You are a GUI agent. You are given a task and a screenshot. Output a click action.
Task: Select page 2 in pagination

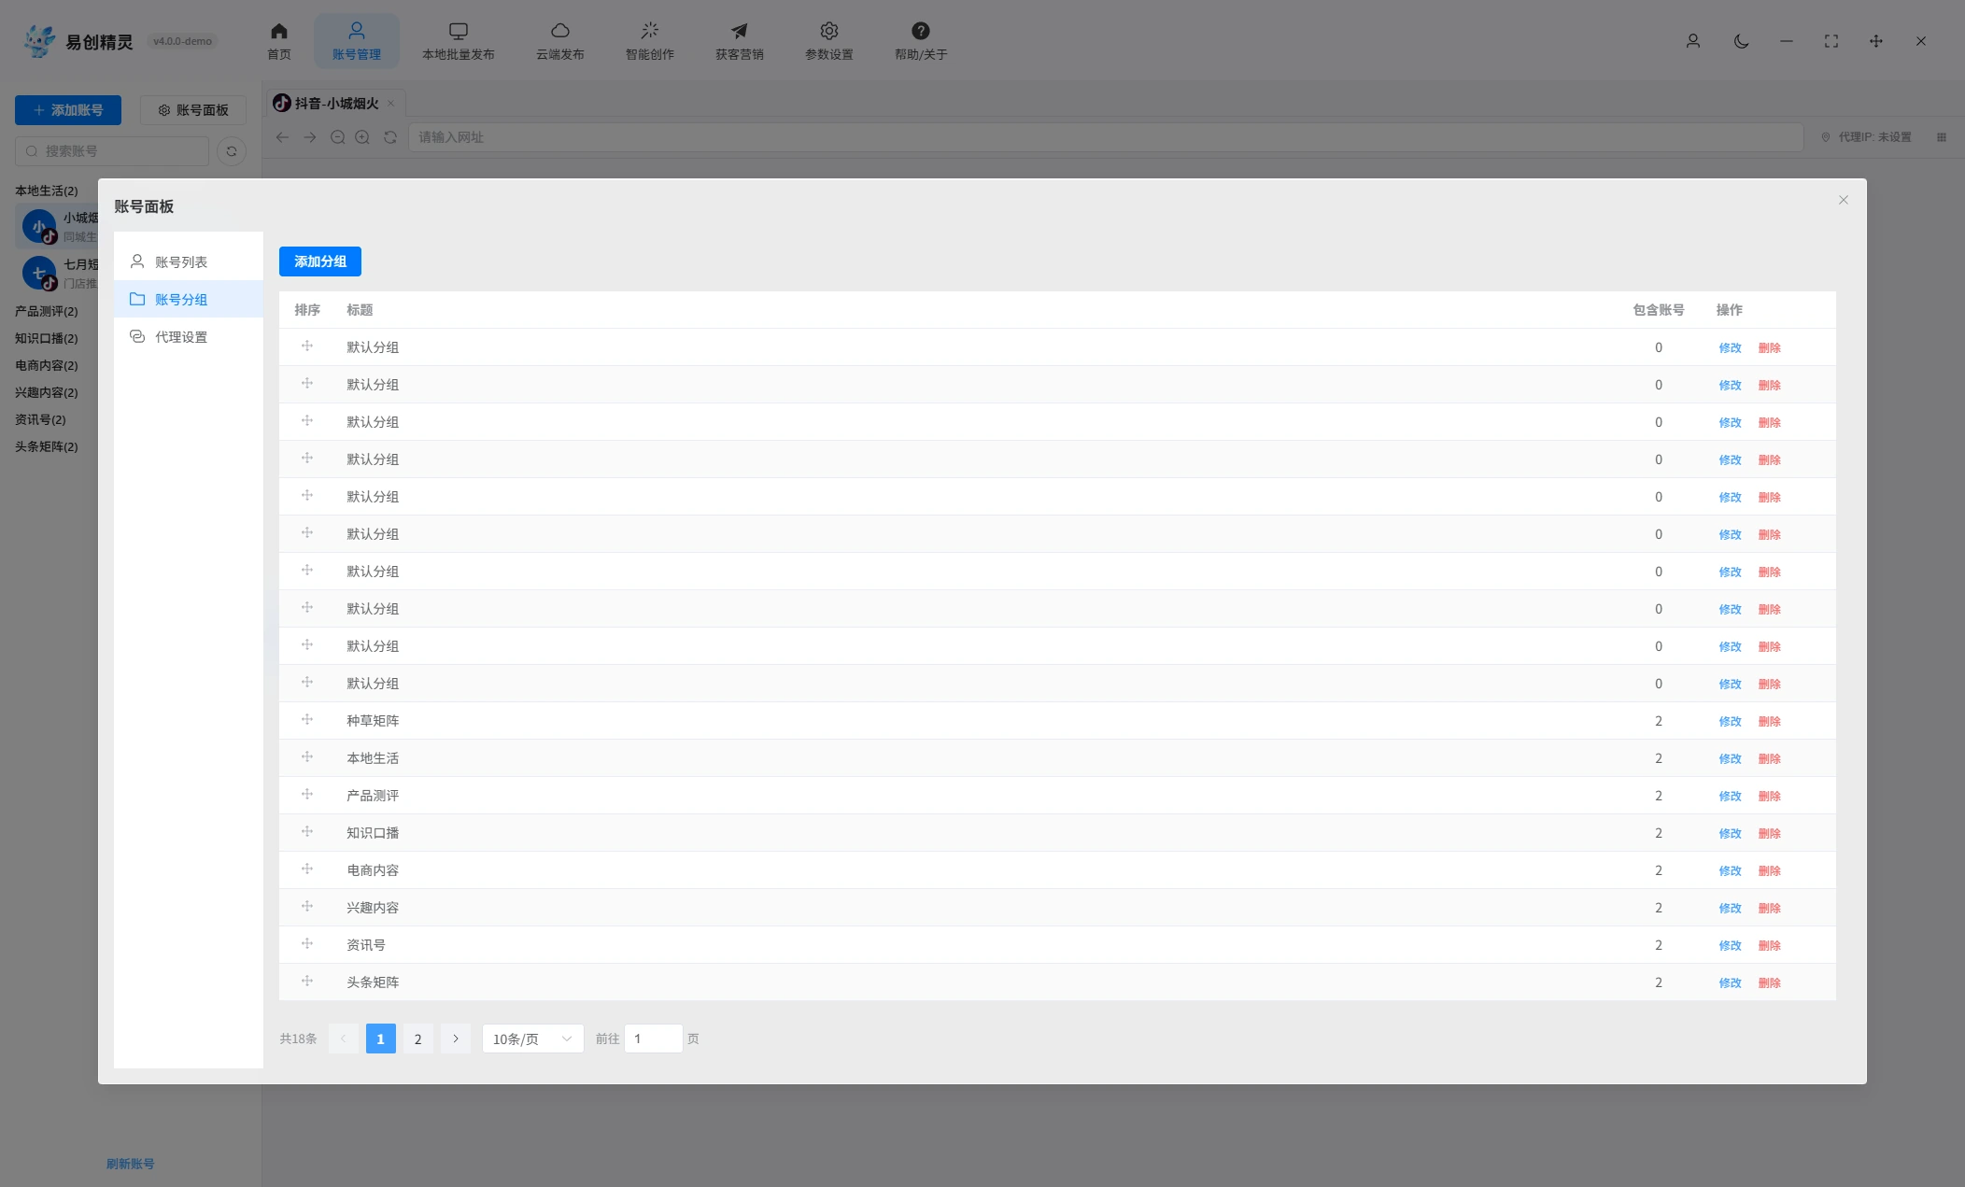click(417, 1039)
